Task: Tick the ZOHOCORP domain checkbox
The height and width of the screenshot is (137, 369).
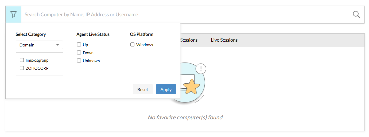Action: (x=22, y=68)
